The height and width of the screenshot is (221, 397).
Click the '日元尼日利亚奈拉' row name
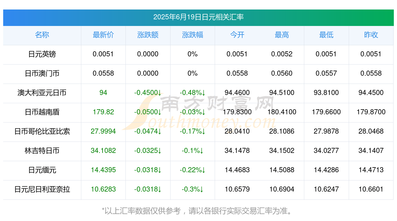coord(42,189)
